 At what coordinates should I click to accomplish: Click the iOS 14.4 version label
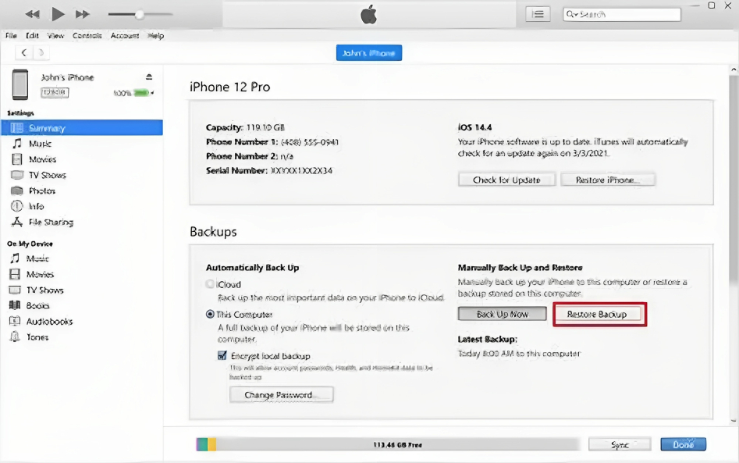[474, 127]
